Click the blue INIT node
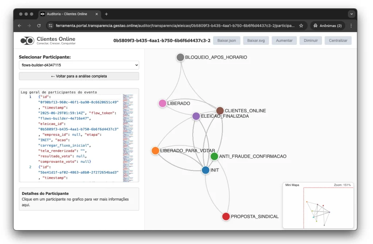The image size is (373, 244). [x=205, y=170]
